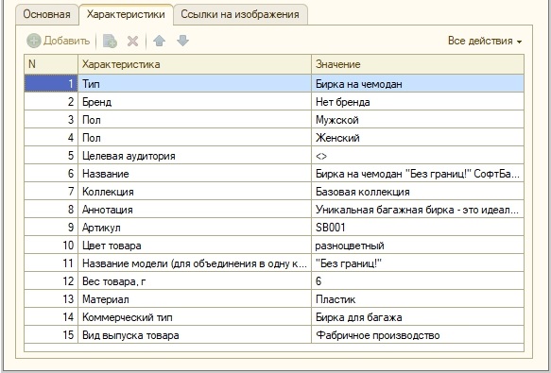
Task: Click the Женский value cell
Action: (x=418, y=138)
